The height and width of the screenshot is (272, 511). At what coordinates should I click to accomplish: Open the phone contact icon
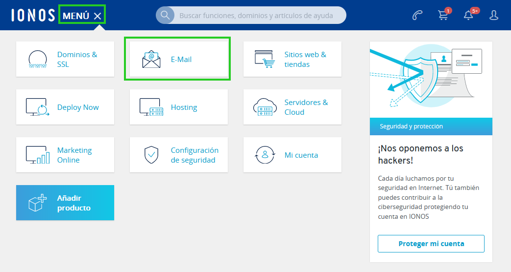[417, 15]
